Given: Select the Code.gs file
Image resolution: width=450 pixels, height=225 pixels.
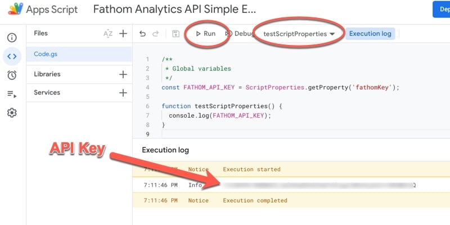Looking at the screenshot, I should 79,54.
